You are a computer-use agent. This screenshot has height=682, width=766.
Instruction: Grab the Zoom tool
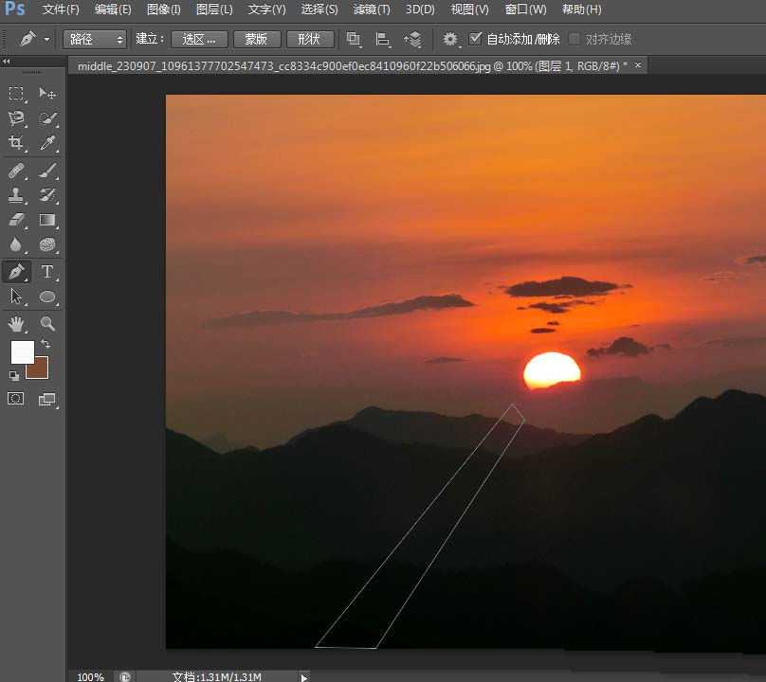47,323
